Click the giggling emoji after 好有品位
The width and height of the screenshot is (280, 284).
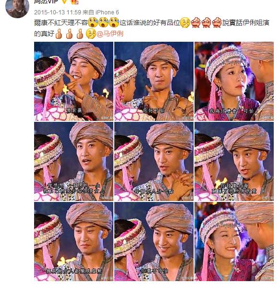click(x=185, y=23)
